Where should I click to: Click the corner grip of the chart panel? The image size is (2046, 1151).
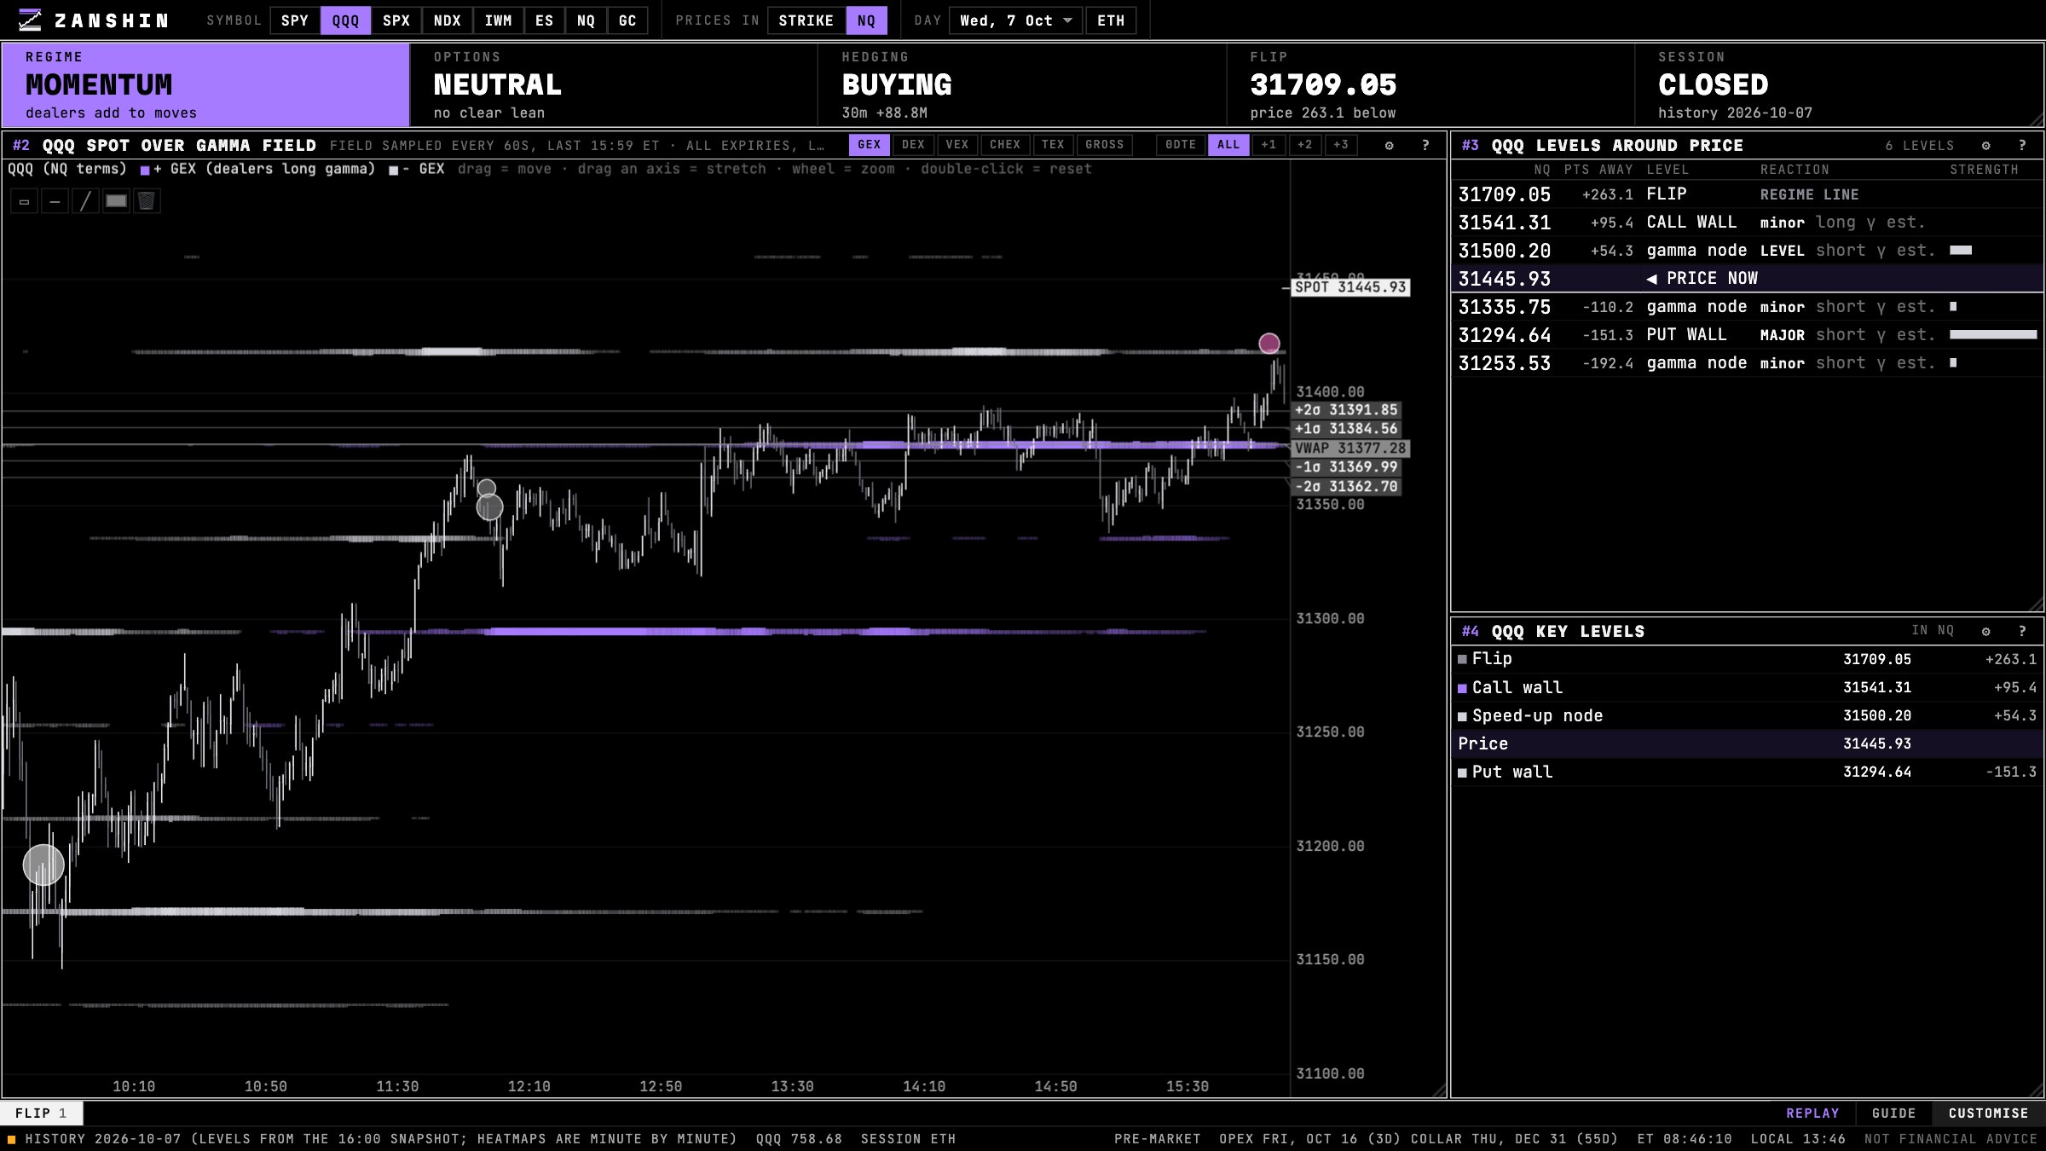1440,1090
